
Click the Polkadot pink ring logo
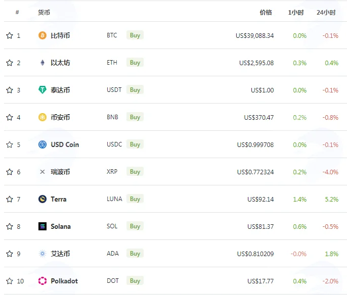[x=42, y=281]
